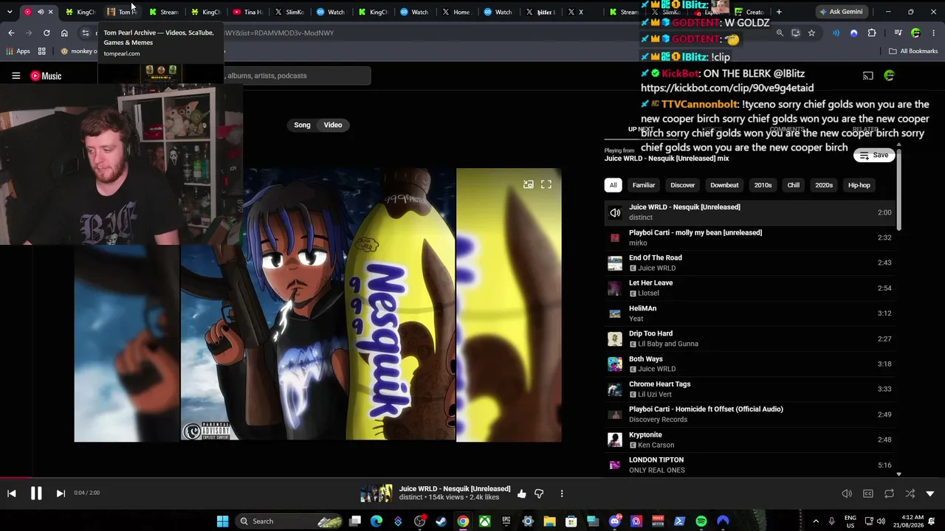The width and height of the screenshot is (945, 531).
Task: Toggle closed captions in the player bar
Action: click(x=868, y=493)
